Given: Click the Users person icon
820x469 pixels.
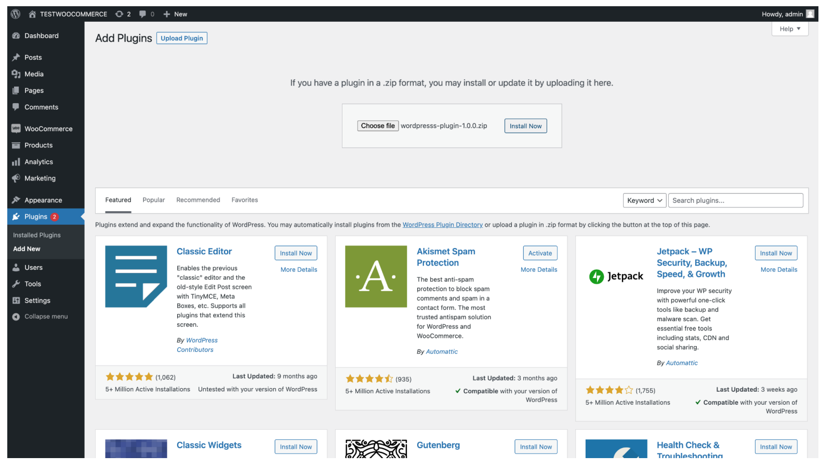Looking at the screenshot, I should click(x=16, y=268).
